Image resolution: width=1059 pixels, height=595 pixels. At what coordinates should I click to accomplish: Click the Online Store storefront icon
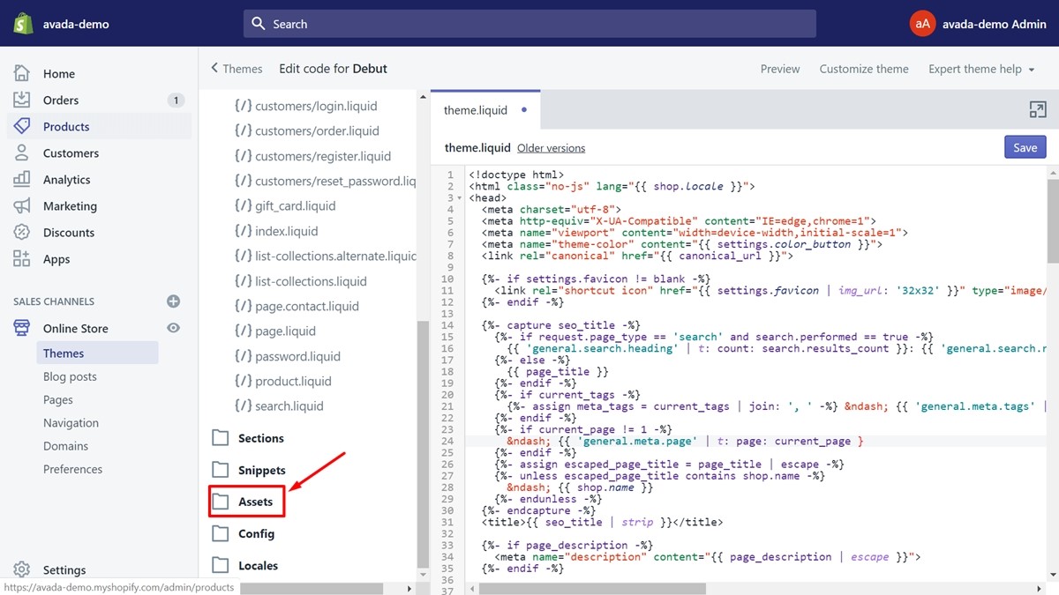click(22, 328)
